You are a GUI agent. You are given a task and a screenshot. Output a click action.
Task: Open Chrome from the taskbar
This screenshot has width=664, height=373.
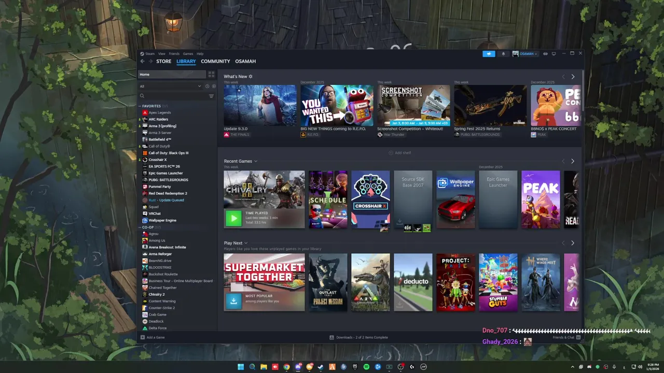(286, 367)
